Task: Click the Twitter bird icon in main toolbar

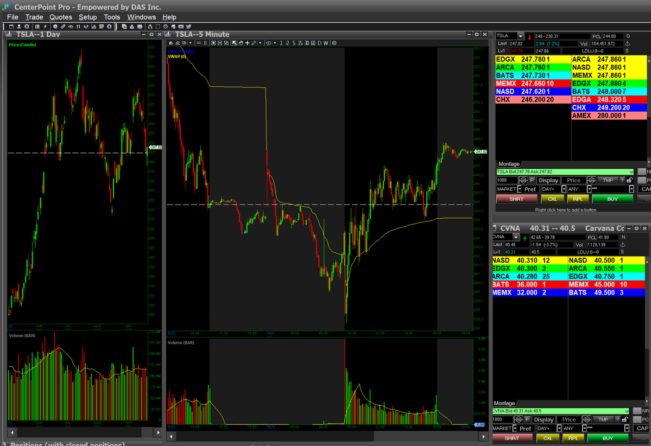Action: click(x=188, y=27)
